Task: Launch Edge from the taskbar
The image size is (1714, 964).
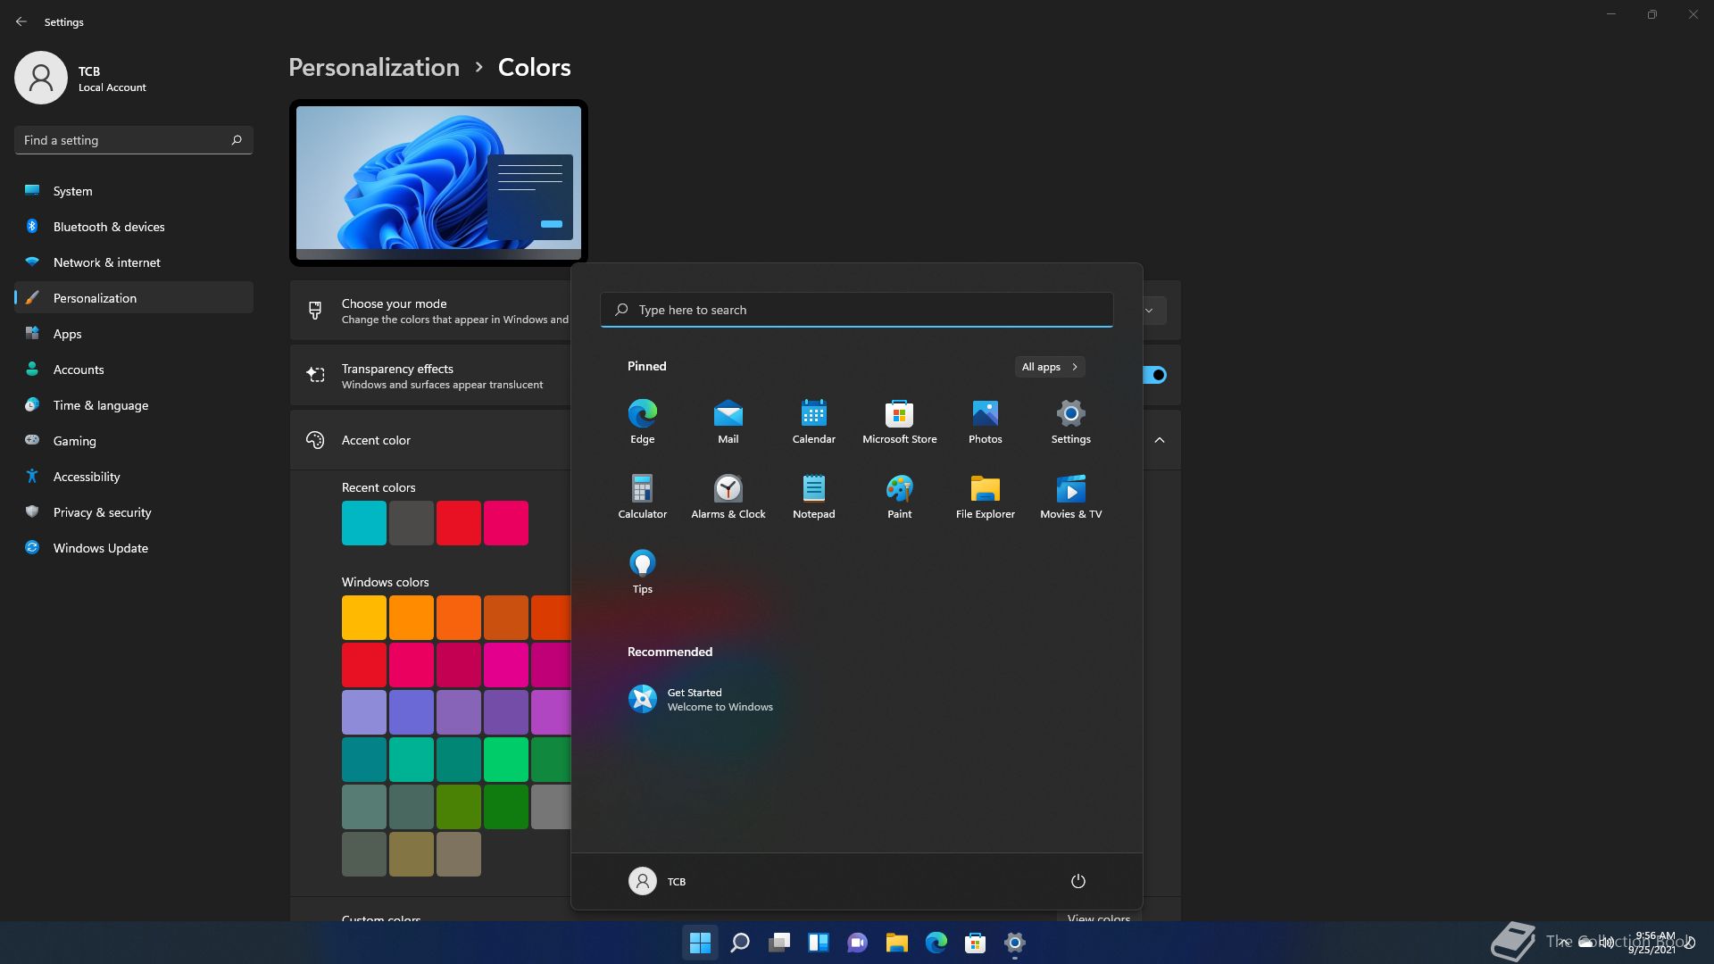Action: pyautogui.click(x=936, y=943)
